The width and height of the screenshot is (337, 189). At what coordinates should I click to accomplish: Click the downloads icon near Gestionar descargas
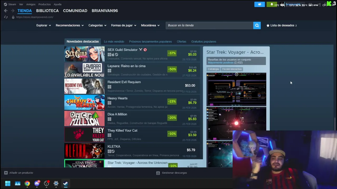coord(158,173)
